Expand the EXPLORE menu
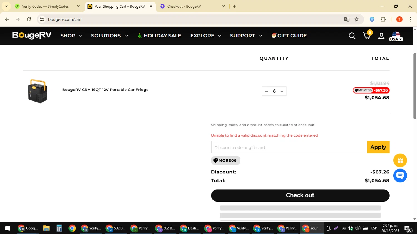417x234 pixels. (x=206, y=36)
